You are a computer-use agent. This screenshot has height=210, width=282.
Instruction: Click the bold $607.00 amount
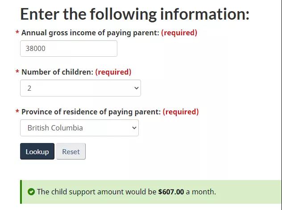171,192
